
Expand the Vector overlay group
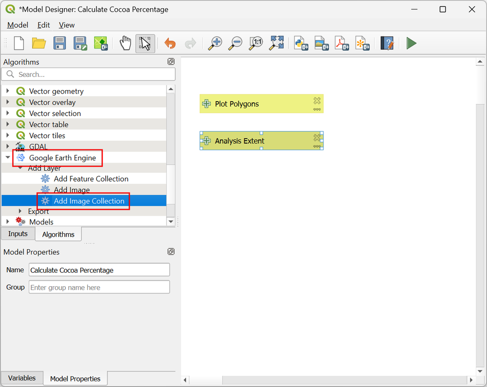point(8,102)
